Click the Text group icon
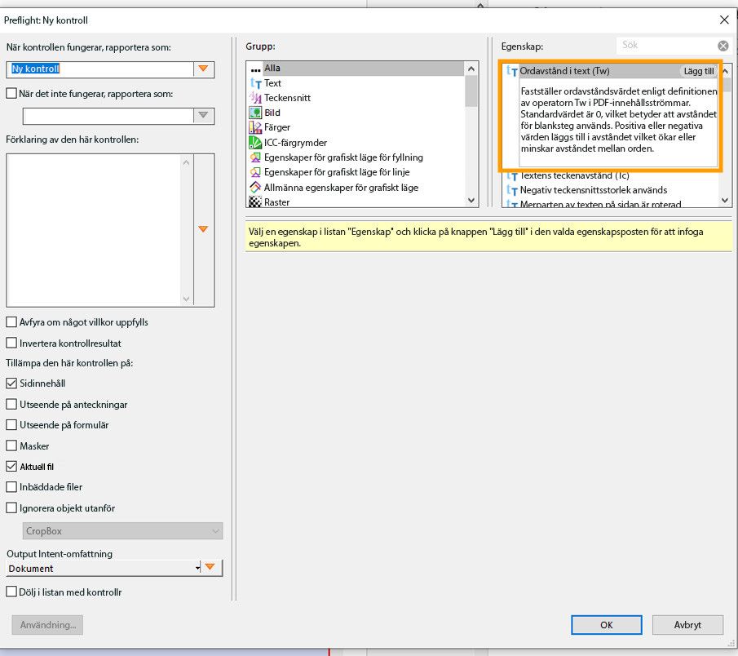This screenshot has height=656, width=738. click(255, 83)
